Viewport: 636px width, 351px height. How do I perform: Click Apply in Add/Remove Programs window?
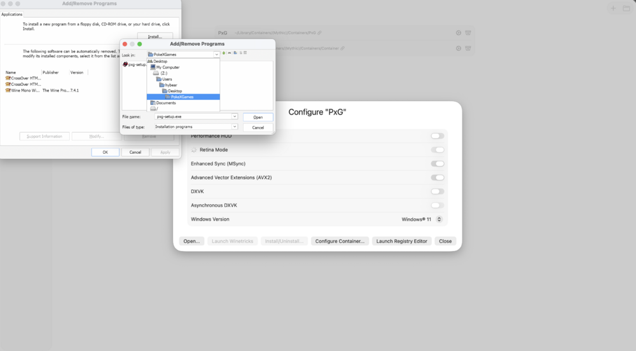pyautogui.click(x=165, y=153)
